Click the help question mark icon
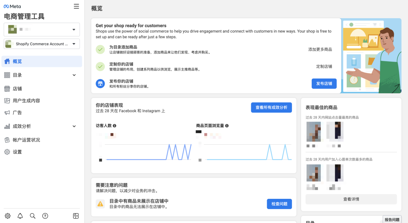 tap(45, 216)
